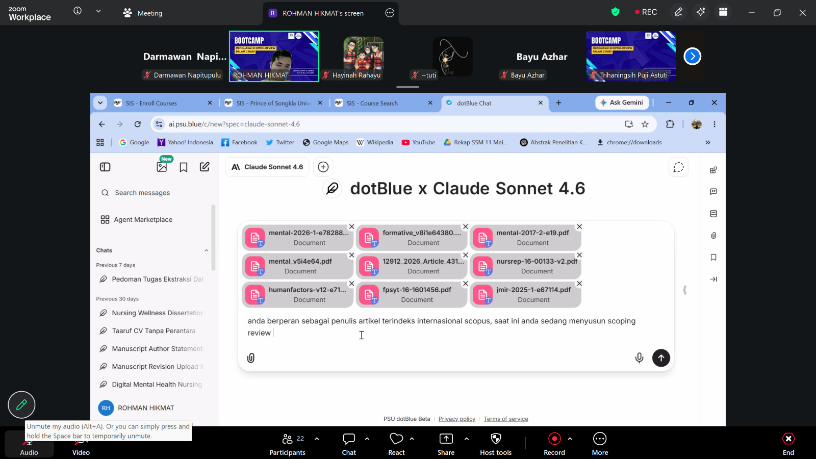This screenshot has height=459, width=816.
Task: Remove the fpsyt-16-1601456.pdf attachment
Action: click(x=466, y=284)
